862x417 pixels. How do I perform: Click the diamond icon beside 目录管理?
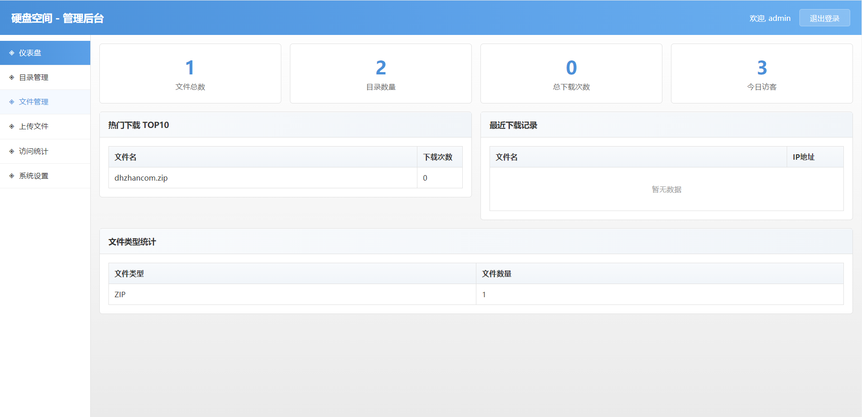(x=12, y=78)
